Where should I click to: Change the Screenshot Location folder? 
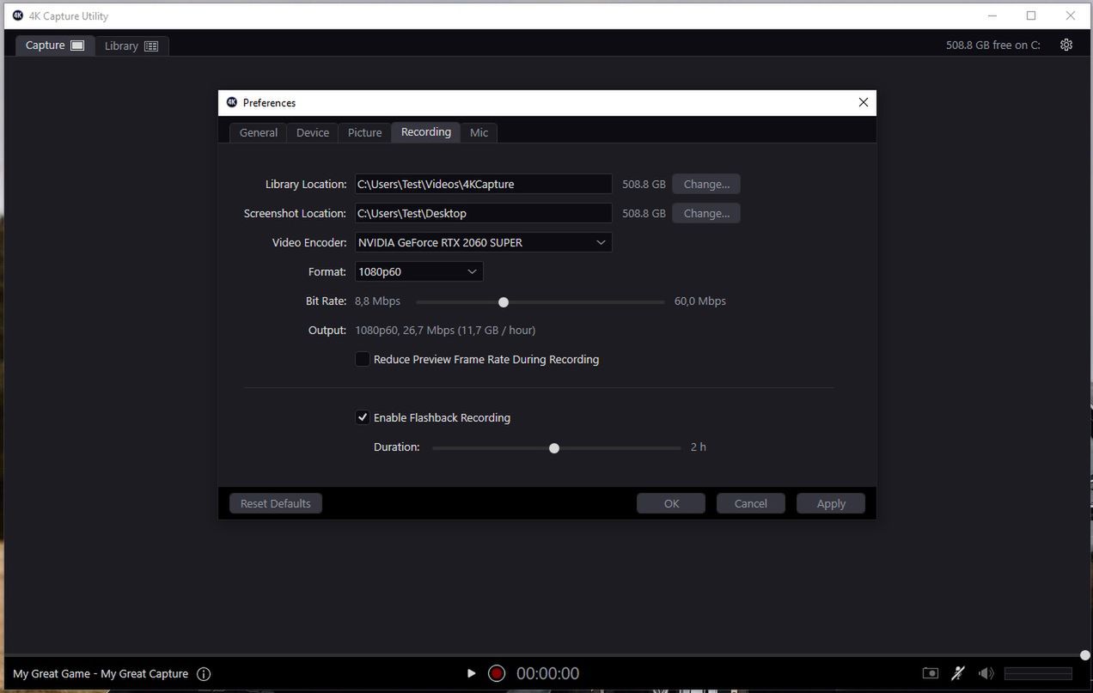[706, 213]
